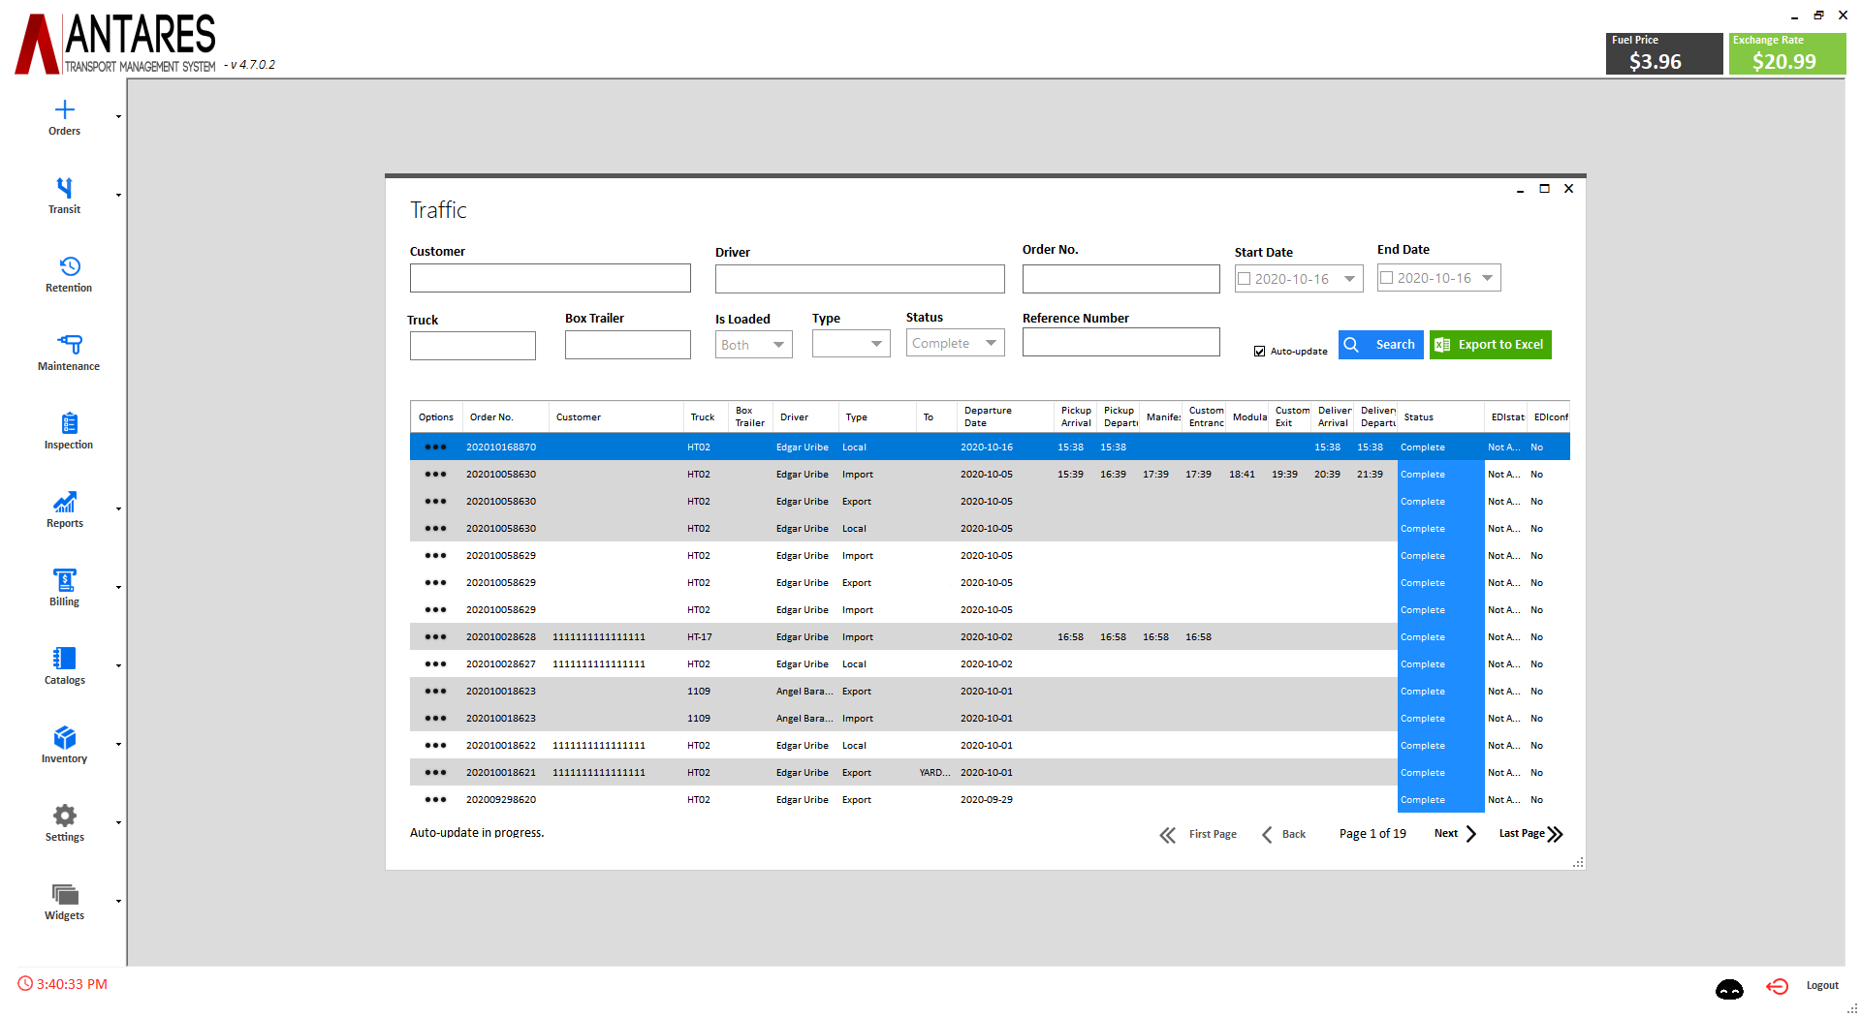Enable the Start Date checkbox
This screenshot has height=1017, width=1861.
tap(1245, 279)
